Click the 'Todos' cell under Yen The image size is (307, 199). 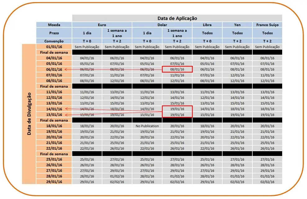[237, 33]
